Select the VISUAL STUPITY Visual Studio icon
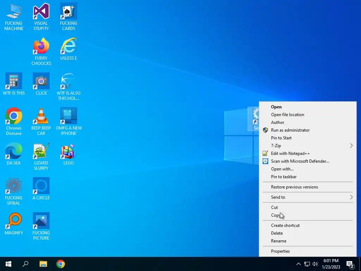361x271 pixels. pos(41,17)
